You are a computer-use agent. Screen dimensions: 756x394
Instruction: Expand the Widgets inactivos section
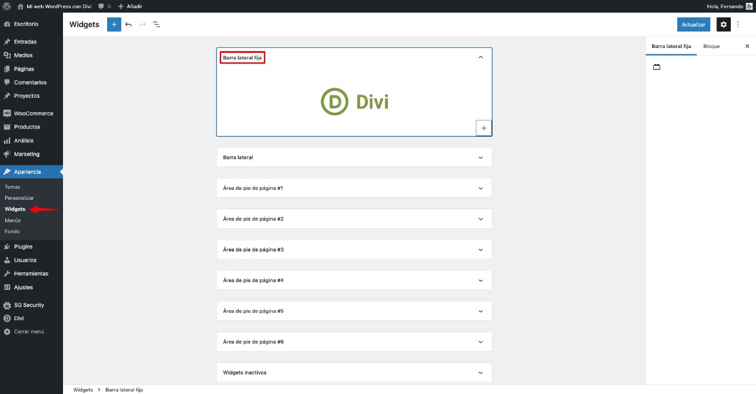pyautogui.click(x=480, y=373)
